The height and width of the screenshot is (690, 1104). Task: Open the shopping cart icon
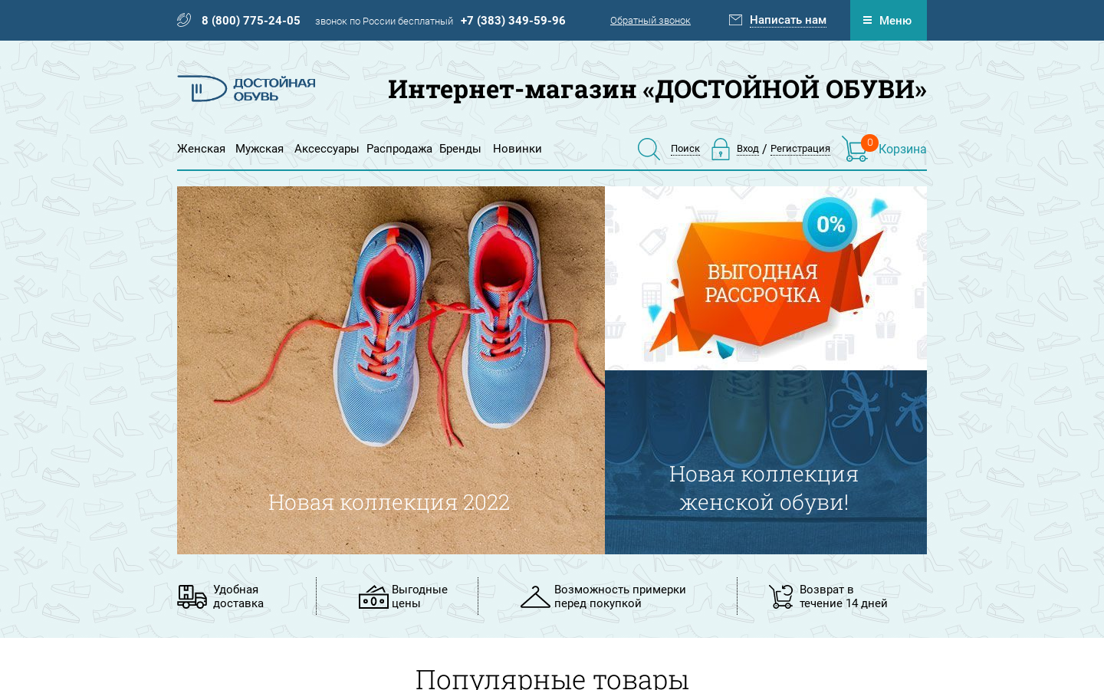tap(854, 149)
